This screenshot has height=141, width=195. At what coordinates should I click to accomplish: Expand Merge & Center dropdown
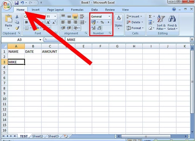click(x=85, y=22)
